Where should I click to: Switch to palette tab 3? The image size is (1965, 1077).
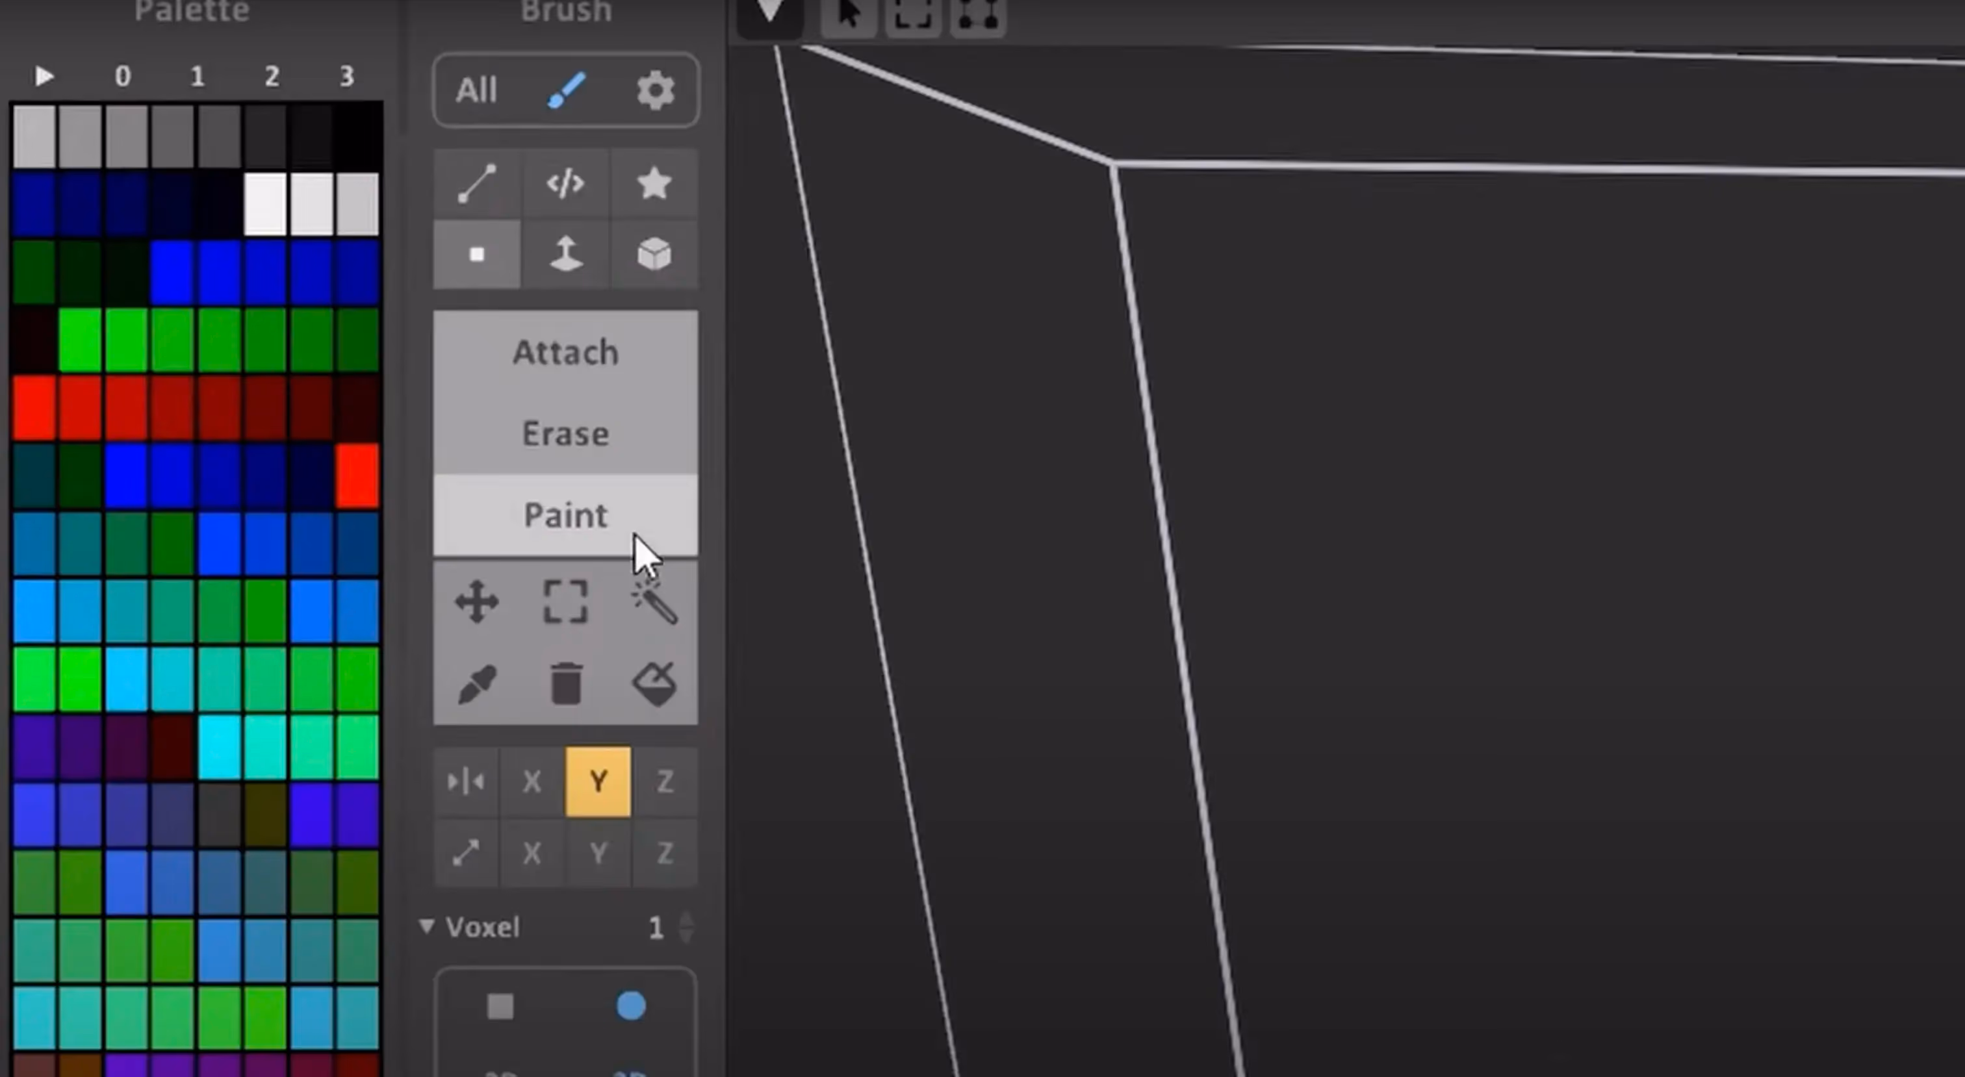coord(346,76)
